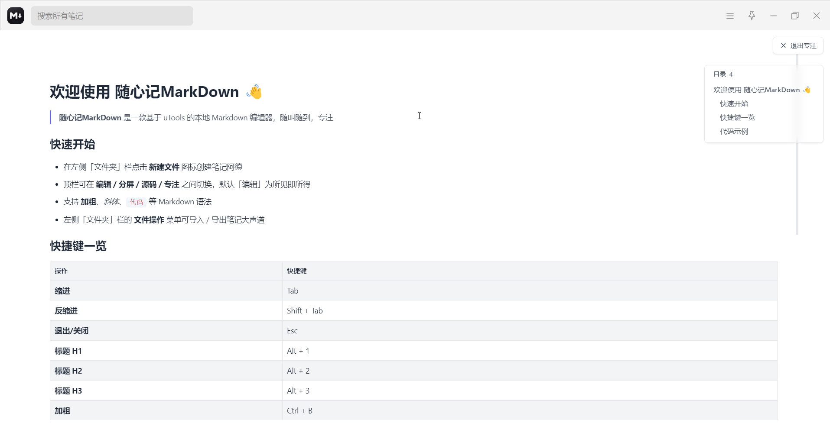The height and width of the screenshot is (426, 830).
Task: Click the 退出专注 button
Action: pos(798,45)
